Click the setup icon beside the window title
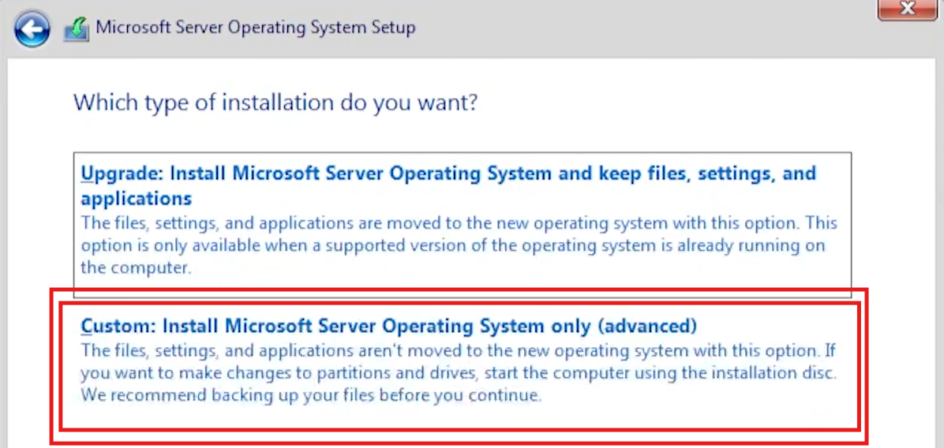 (x=77, y=29)
